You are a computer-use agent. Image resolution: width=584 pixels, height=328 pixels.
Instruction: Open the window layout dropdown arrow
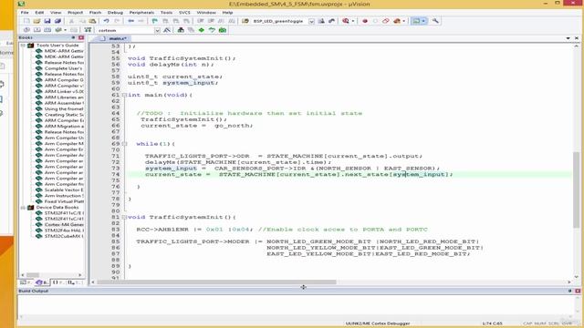pos(423,21)
